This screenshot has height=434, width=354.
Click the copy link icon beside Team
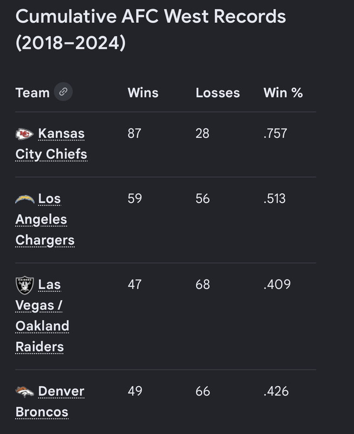tap(63, 92)
